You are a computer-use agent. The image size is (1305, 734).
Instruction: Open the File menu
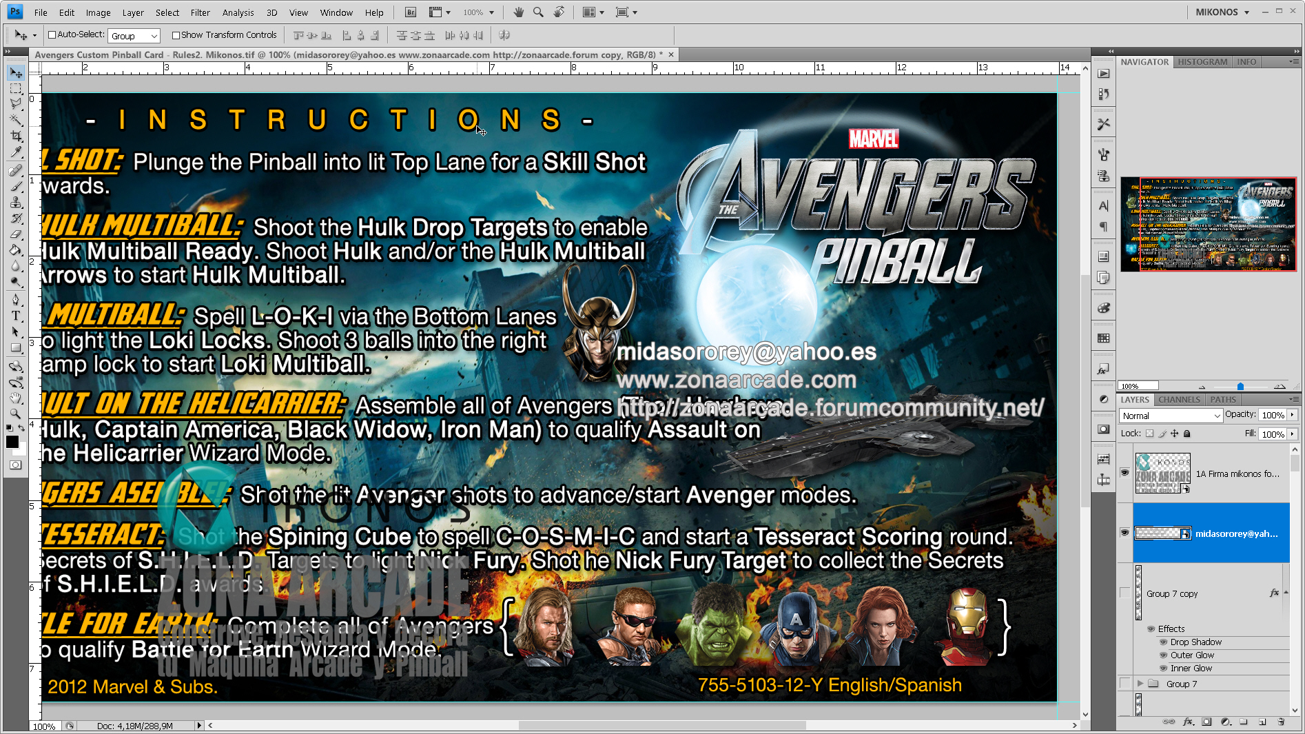41,12
